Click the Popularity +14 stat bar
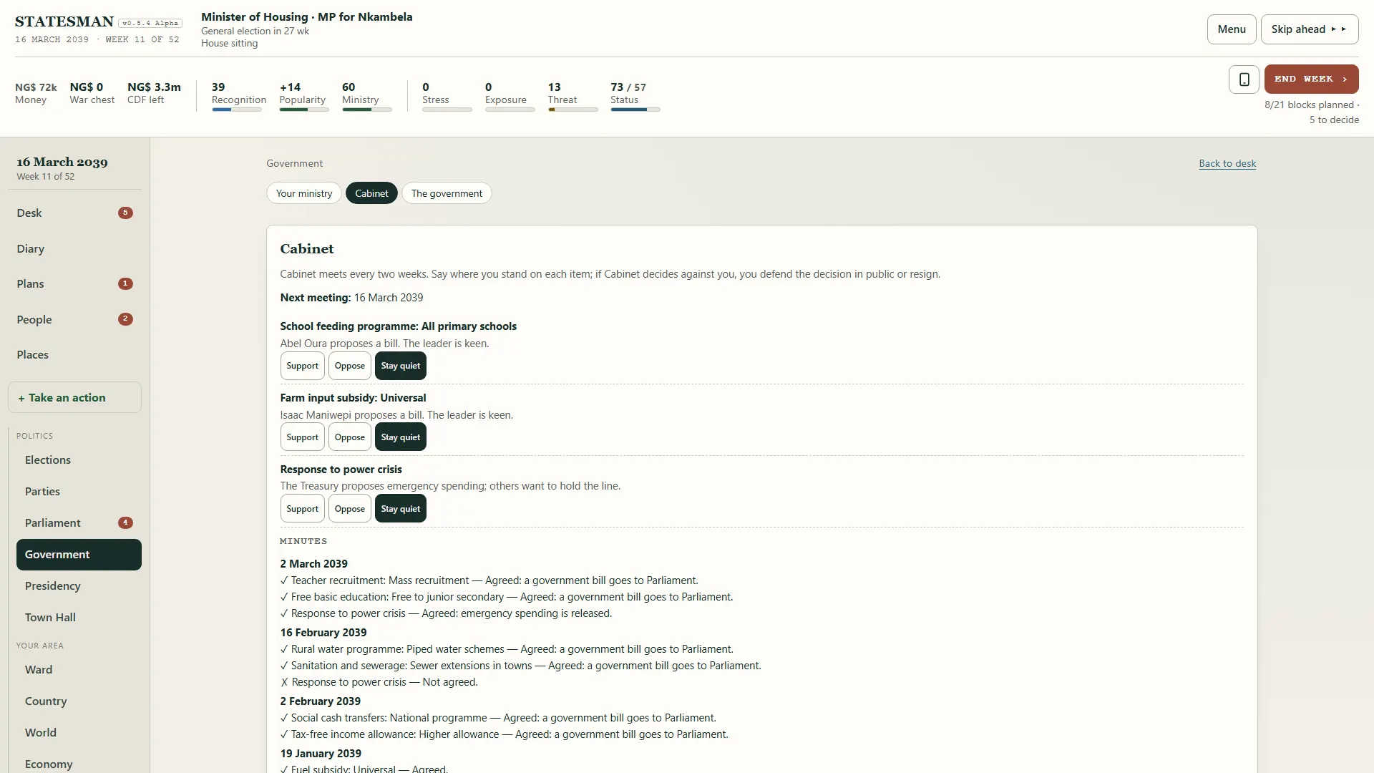 tap(303, 96)
